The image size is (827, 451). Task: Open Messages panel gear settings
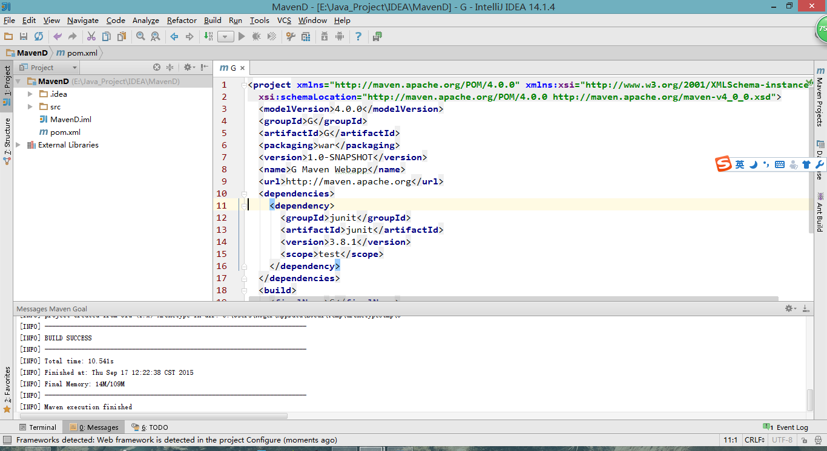tap(791, 308)
